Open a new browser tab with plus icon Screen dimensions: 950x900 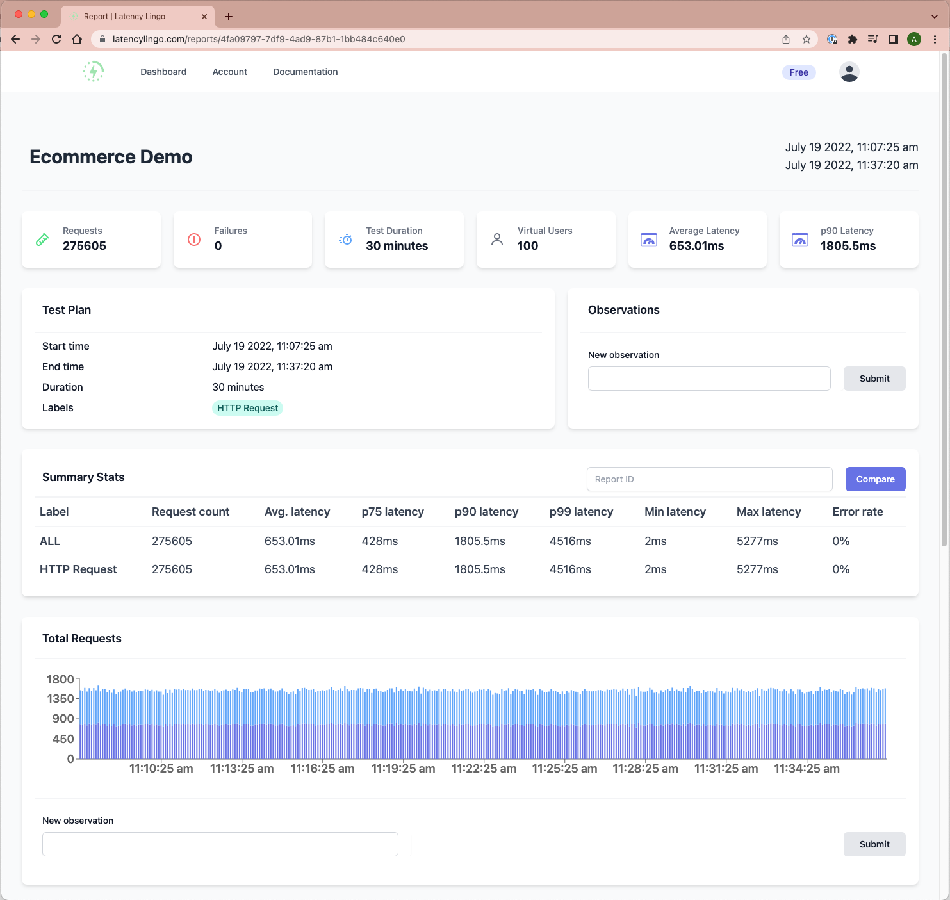(x=229, y=17)
